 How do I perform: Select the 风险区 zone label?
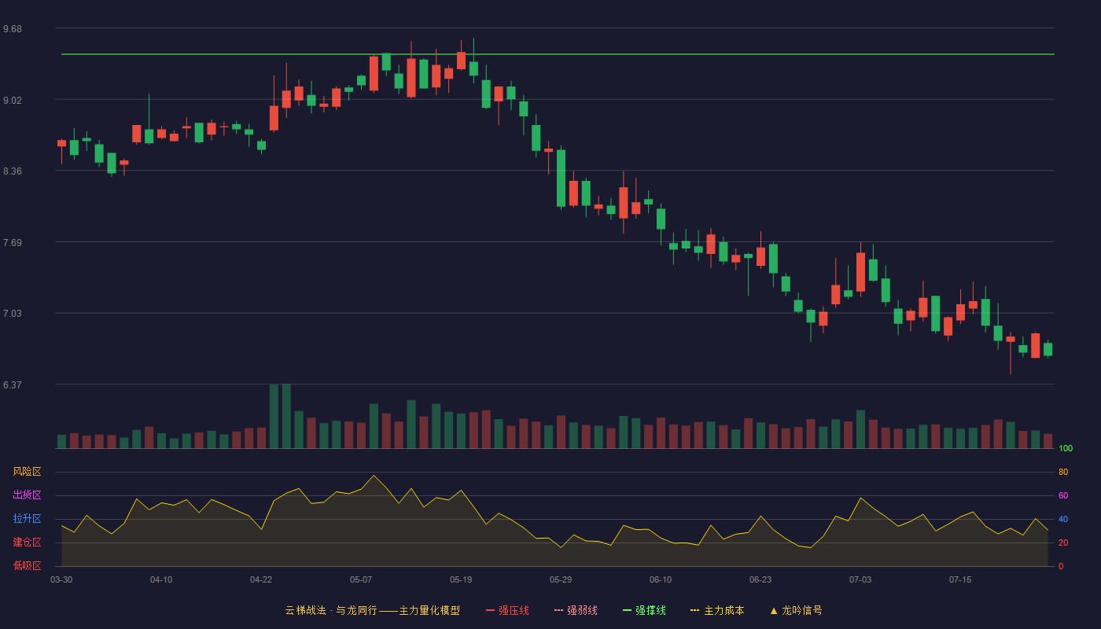point(27,472)
